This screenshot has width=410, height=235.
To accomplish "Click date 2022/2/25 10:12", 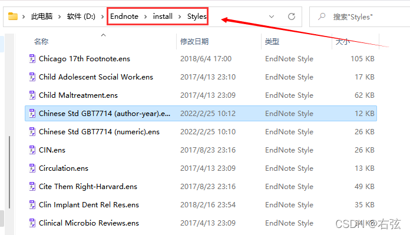I will point(208,114).
